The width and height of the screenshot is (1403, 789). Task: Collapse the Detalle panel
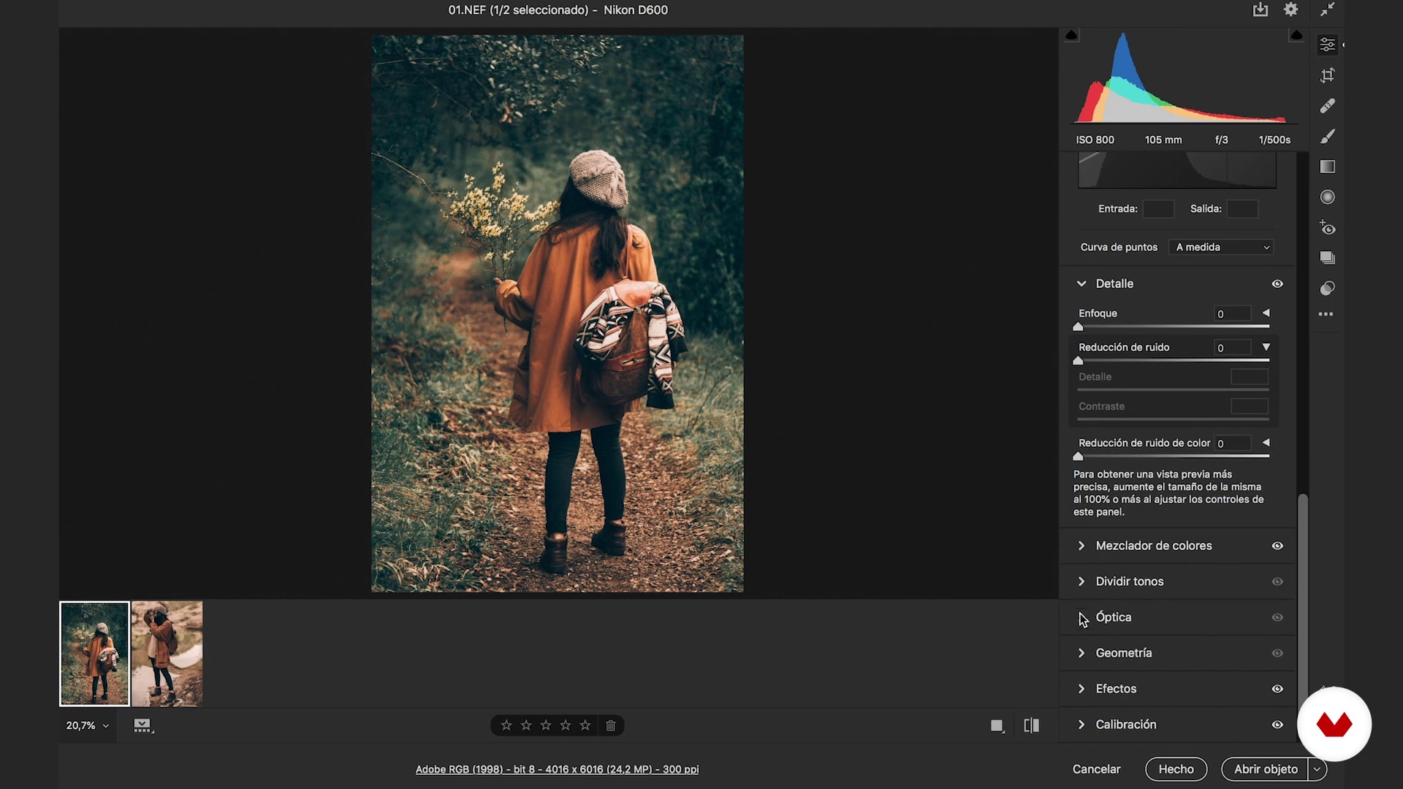1081,283
